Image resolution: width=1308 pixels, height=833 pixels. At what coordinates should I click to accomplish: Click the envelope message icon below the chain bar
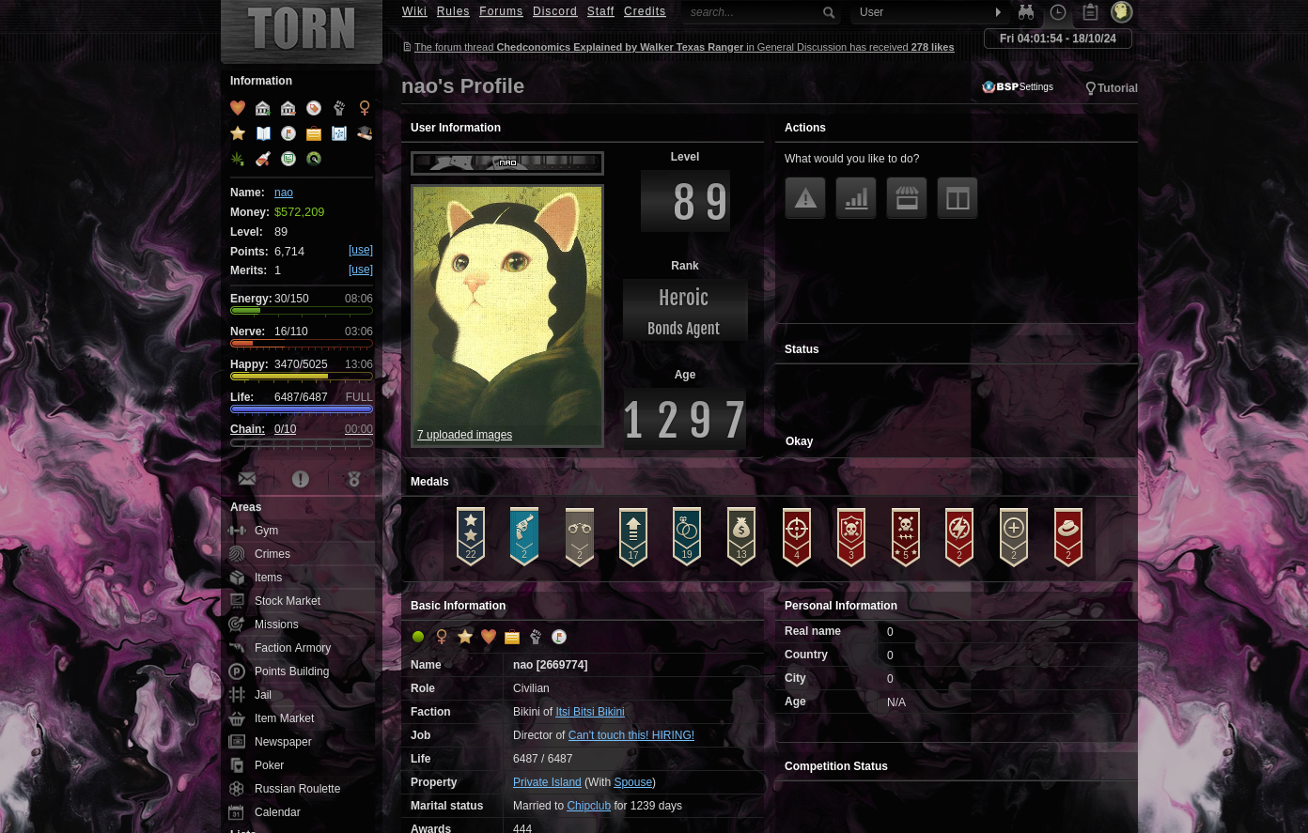click(247, 479)
